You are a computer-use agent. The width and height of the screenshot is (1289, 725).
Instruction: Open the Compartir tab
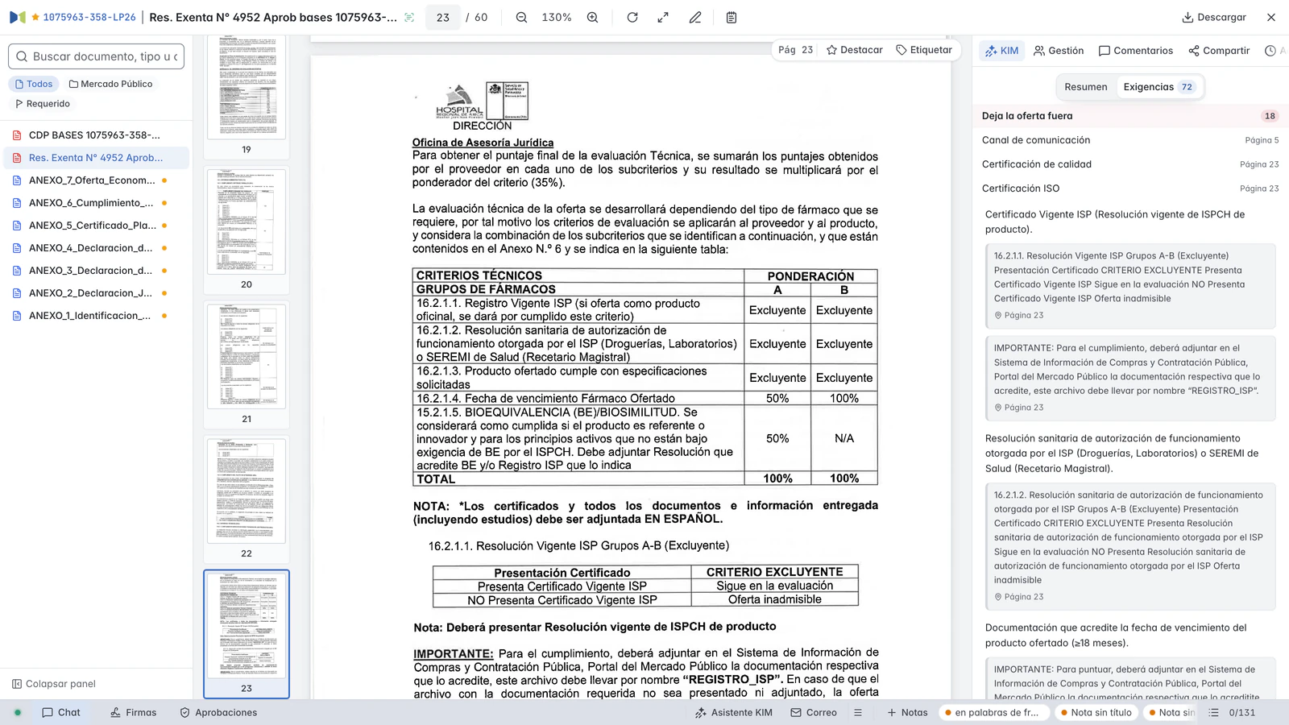[1219, 51]
